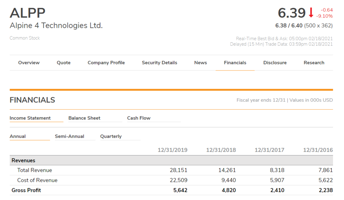
Task: Click the ALPP ticker symbol heading
Action: click(28, 13)
